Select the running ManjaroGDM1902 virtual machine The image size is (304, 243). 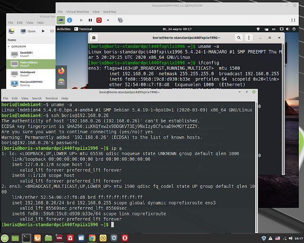(x=31, y=84)
